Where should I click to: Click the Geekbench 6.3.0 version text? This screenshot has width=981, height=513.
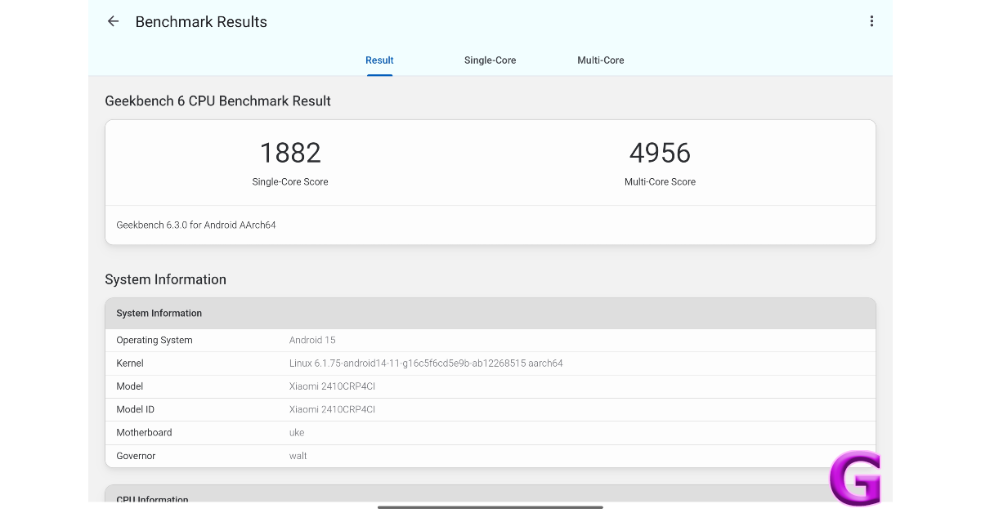coord(195,225)
